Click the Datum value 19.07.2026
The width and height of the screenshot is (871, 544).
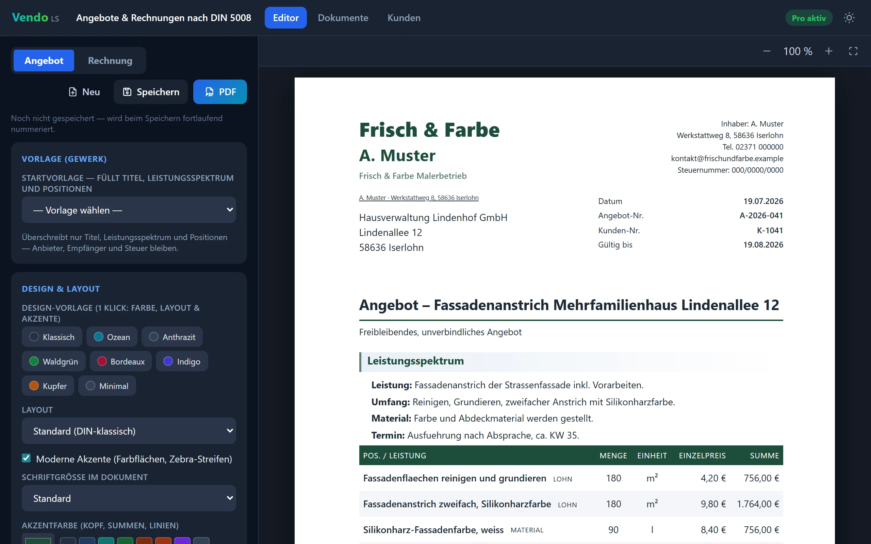point(763,201)
